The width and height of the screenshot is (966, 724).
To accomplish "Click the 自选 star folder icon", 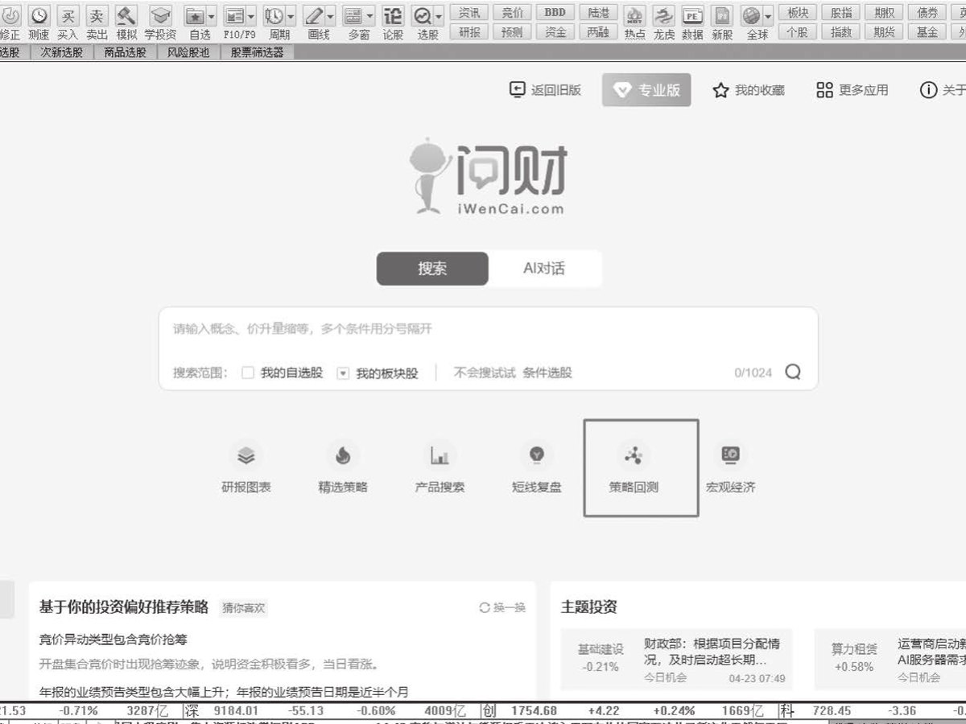I will [195, 15].
